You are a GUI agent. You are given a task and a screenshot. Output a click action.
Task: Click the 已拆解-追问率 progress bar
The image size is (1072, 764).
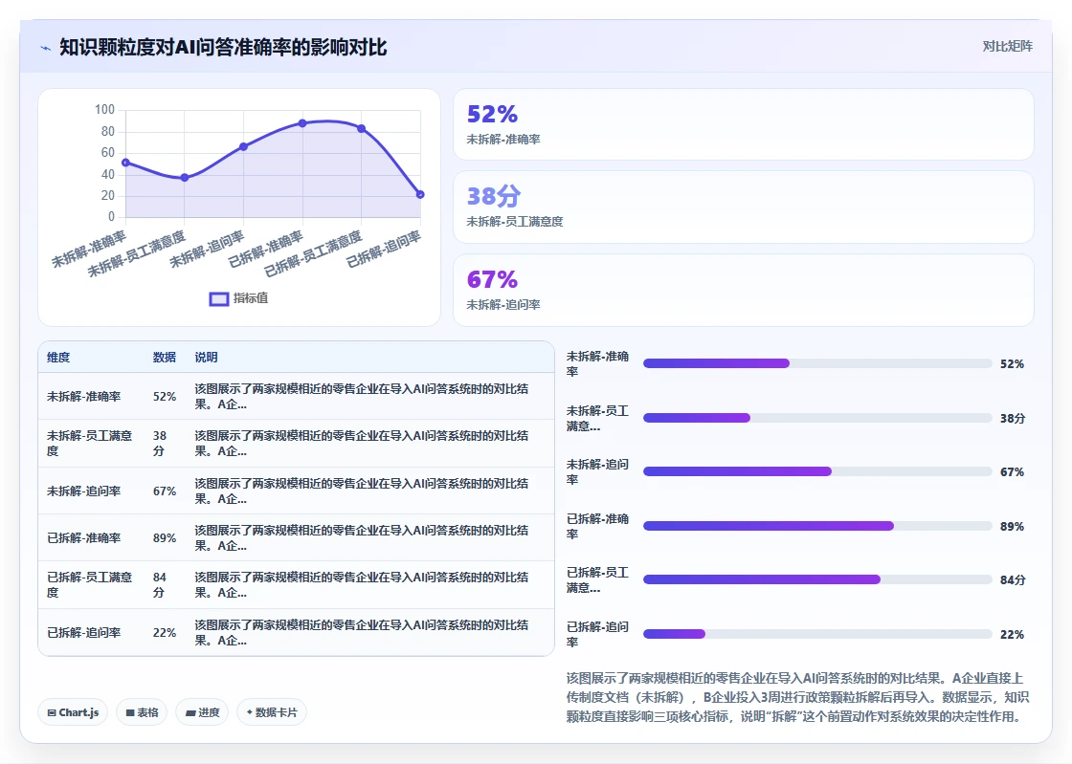coord(817,634)
